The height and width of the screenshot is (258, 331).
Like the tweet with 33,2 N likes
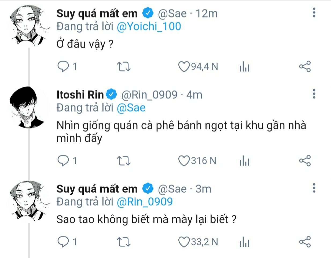184,242
